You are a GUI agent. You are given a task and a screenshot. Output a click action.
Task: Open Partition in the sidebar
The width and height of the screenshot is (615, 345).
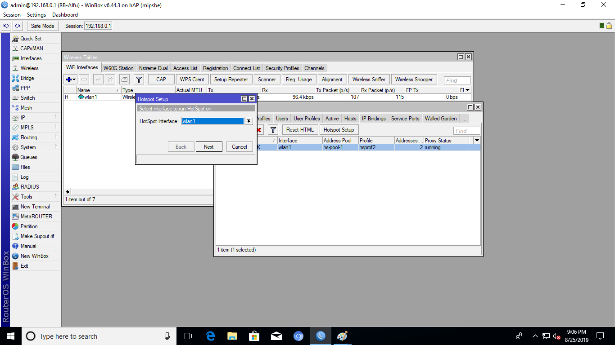pos(29,226)
